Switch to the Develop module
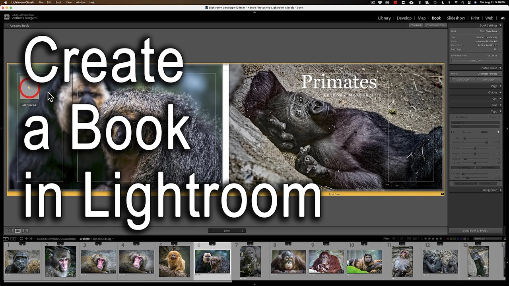Viewport: 509px width, 286px height. click(404, 18)
